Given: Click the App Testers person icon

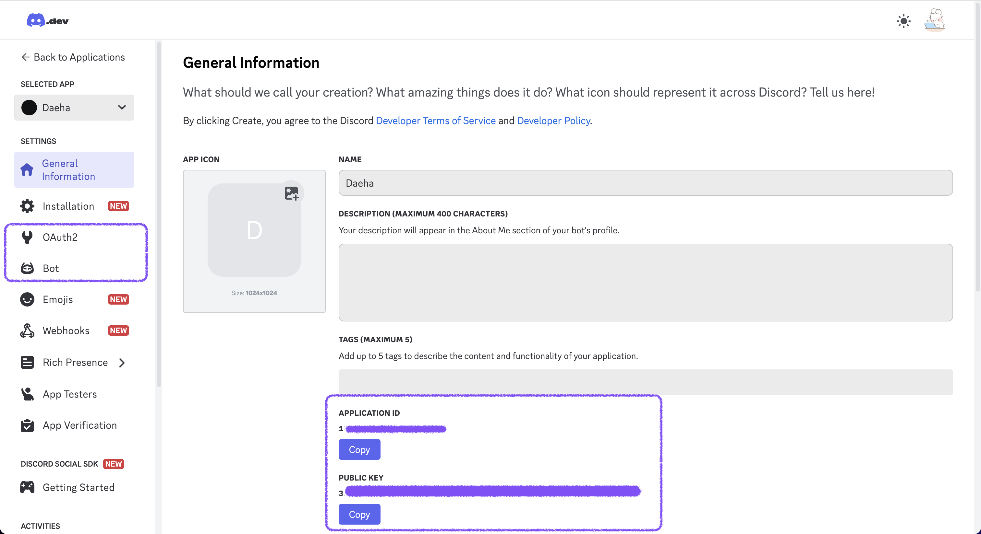Looking at the screenshot, I should point(27,394).
